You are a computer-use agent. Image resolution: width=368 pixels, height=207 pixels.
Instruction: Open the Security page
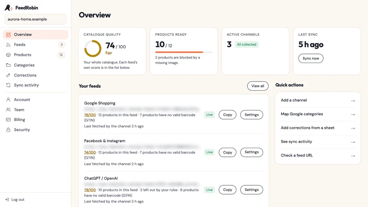35,130
